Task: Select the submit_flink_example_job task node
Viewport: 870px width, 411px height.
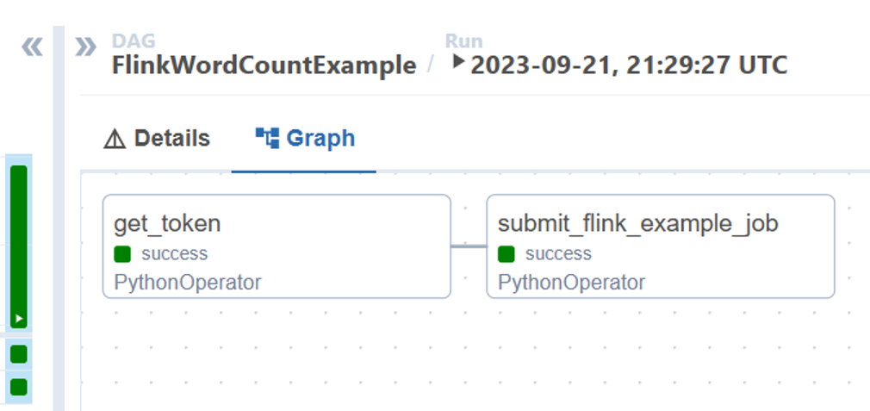Action: 661,246
